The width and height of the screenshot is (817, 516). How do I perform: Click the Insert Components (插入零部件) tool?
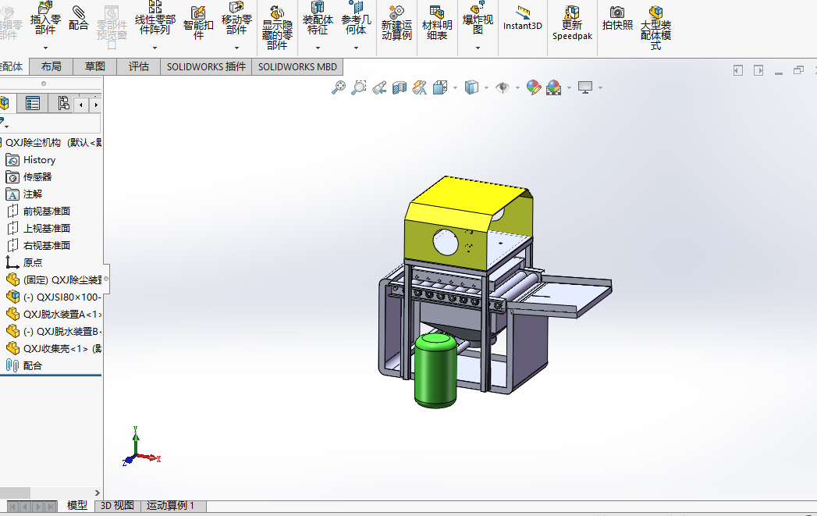[x=45, y=19]
